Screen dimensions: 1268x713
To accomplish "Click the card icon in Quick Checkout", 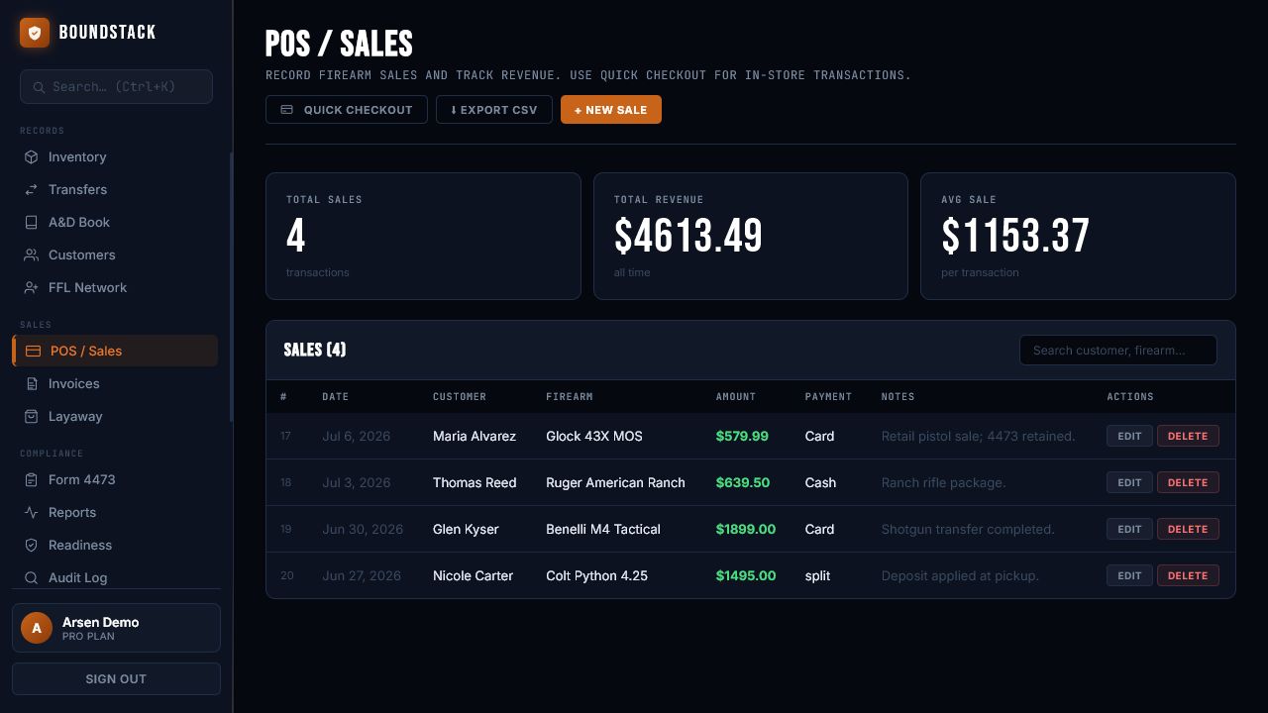I will click(x=287, y=110).
